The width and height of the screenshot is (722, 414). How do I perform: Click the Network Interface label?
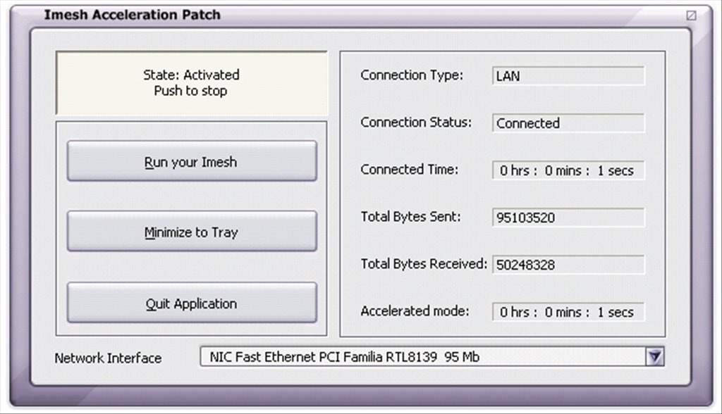108,358
